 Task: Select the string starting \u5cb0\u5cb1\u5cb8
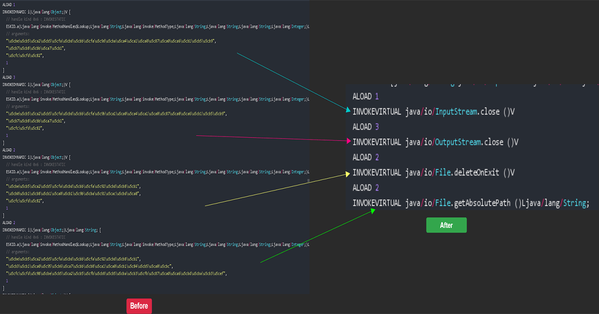[73, 193]
